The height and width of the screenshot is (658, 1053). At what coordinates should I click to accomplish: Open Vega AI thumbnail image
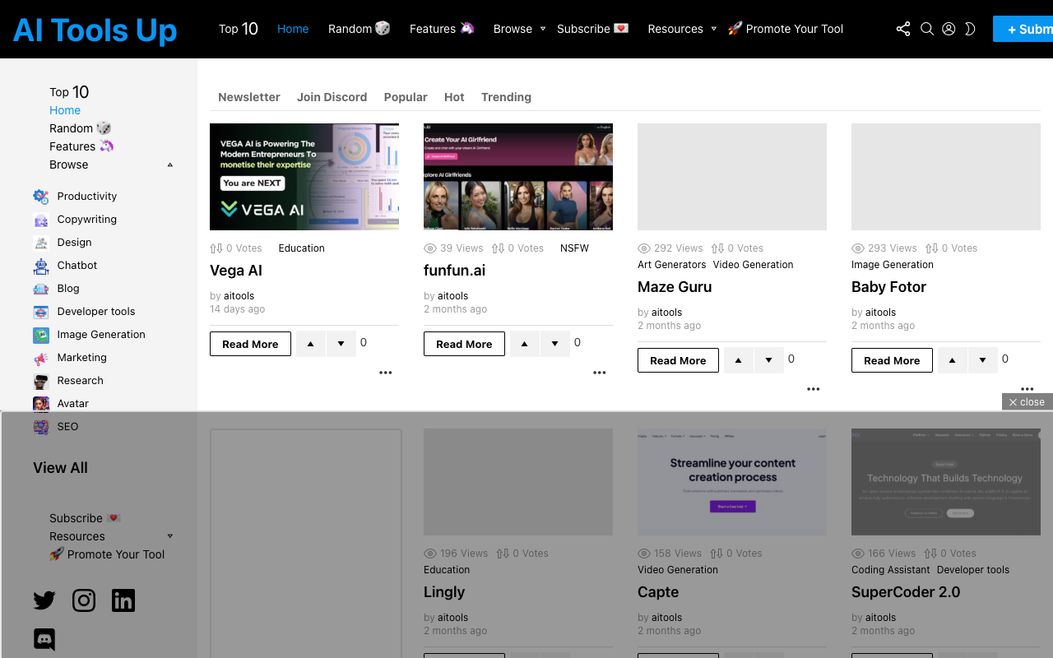click(304, 177)
